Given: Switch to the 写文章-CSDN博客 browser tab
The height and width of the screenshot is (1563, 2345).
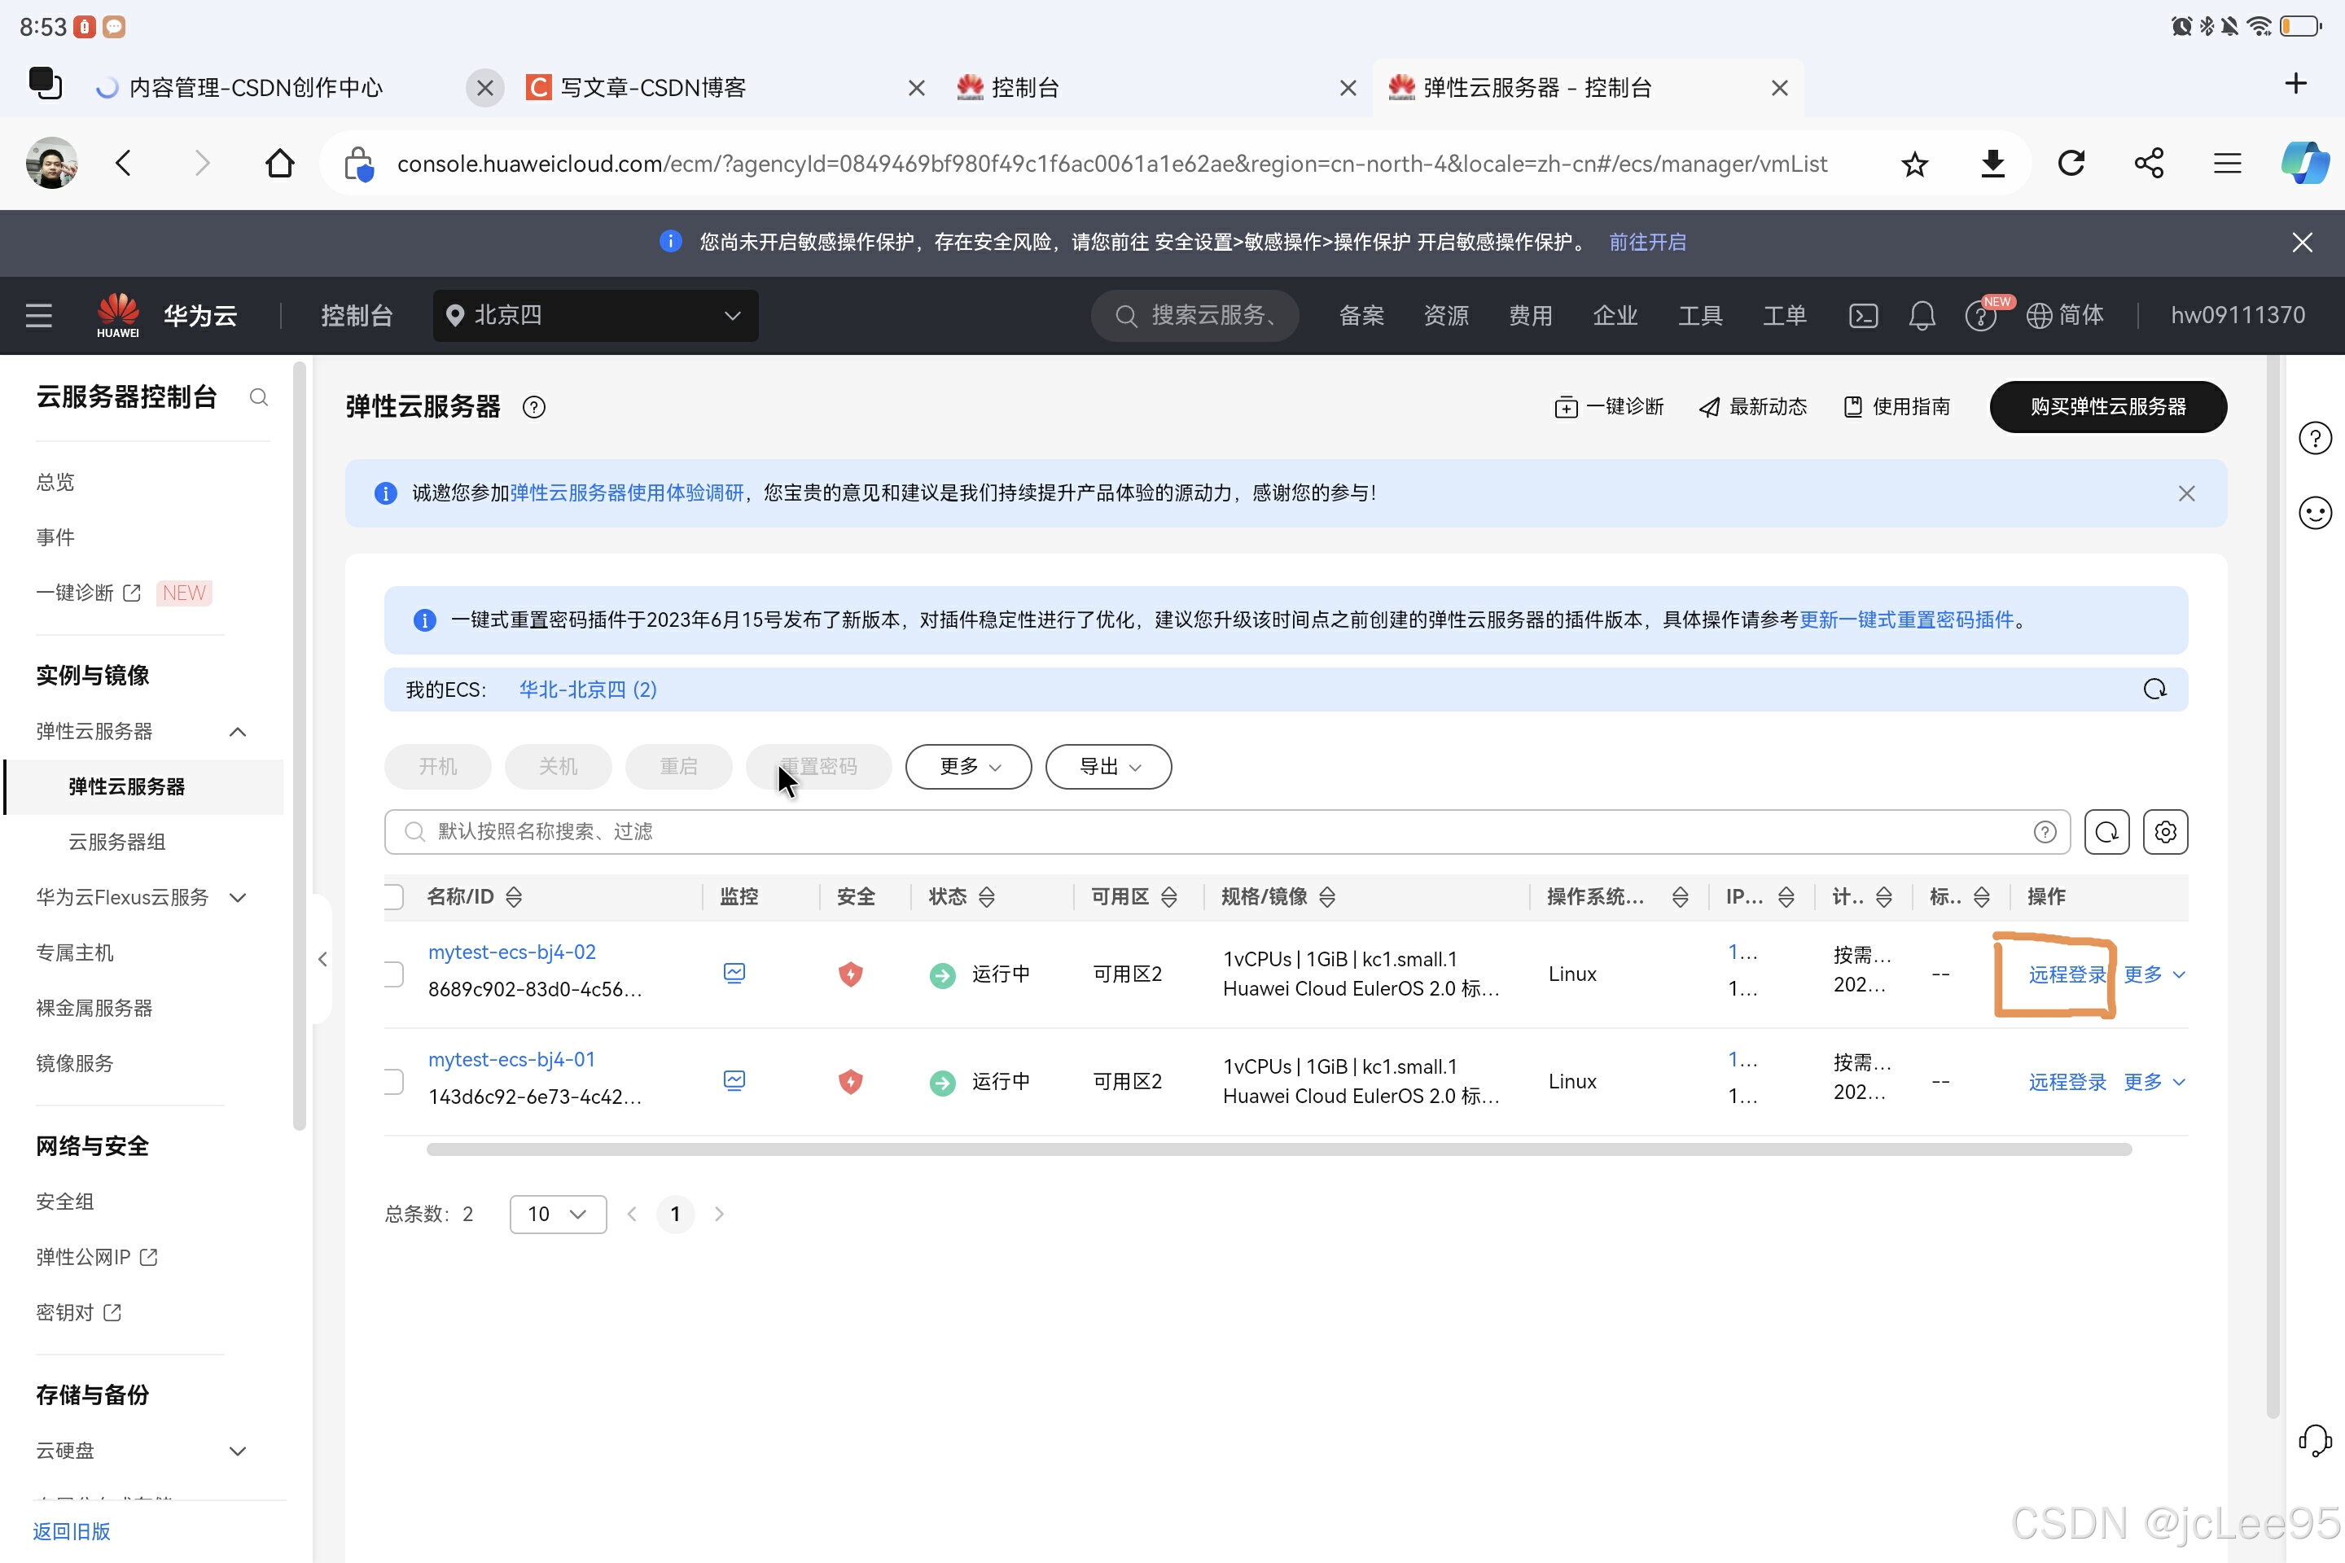Looking at the screenshot, I should click(x=653, y=88).
